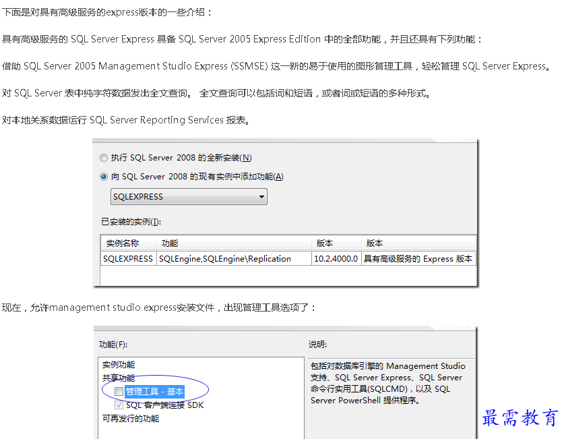
Task: Select add features to existing instance radio button
Action: (104, 177)
